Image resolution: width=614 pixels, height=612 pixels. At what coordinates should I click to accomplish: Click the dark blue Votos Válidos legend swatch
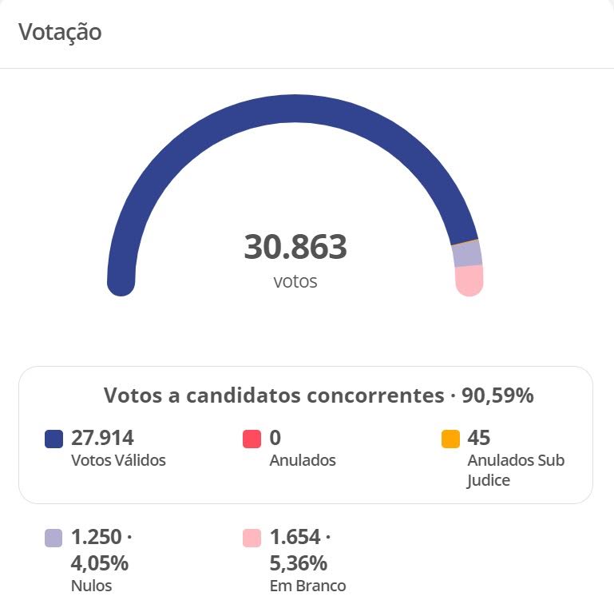53,439
